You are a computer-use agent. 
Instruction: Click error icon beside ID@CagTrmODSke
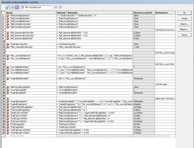tap(8, 116)
